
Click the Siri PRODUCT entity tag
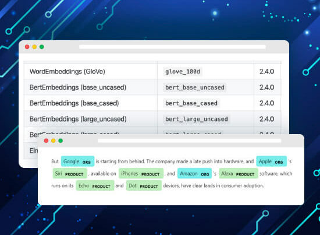click(70, 173)
